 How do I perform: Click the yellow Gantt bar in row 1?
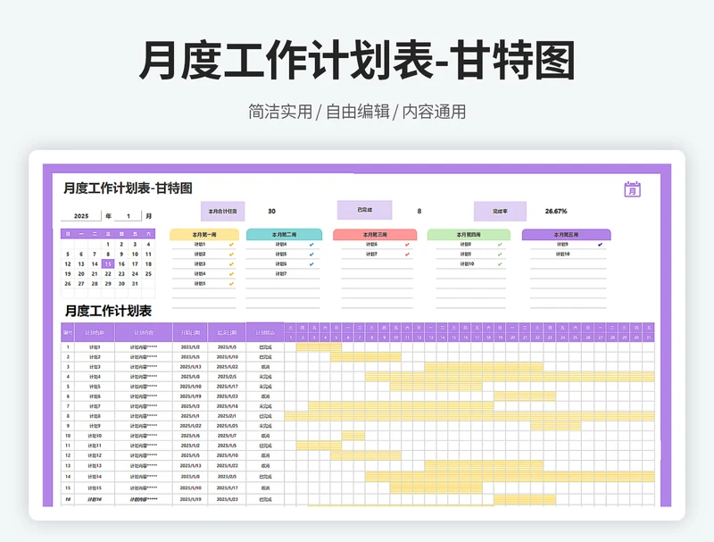319,347
